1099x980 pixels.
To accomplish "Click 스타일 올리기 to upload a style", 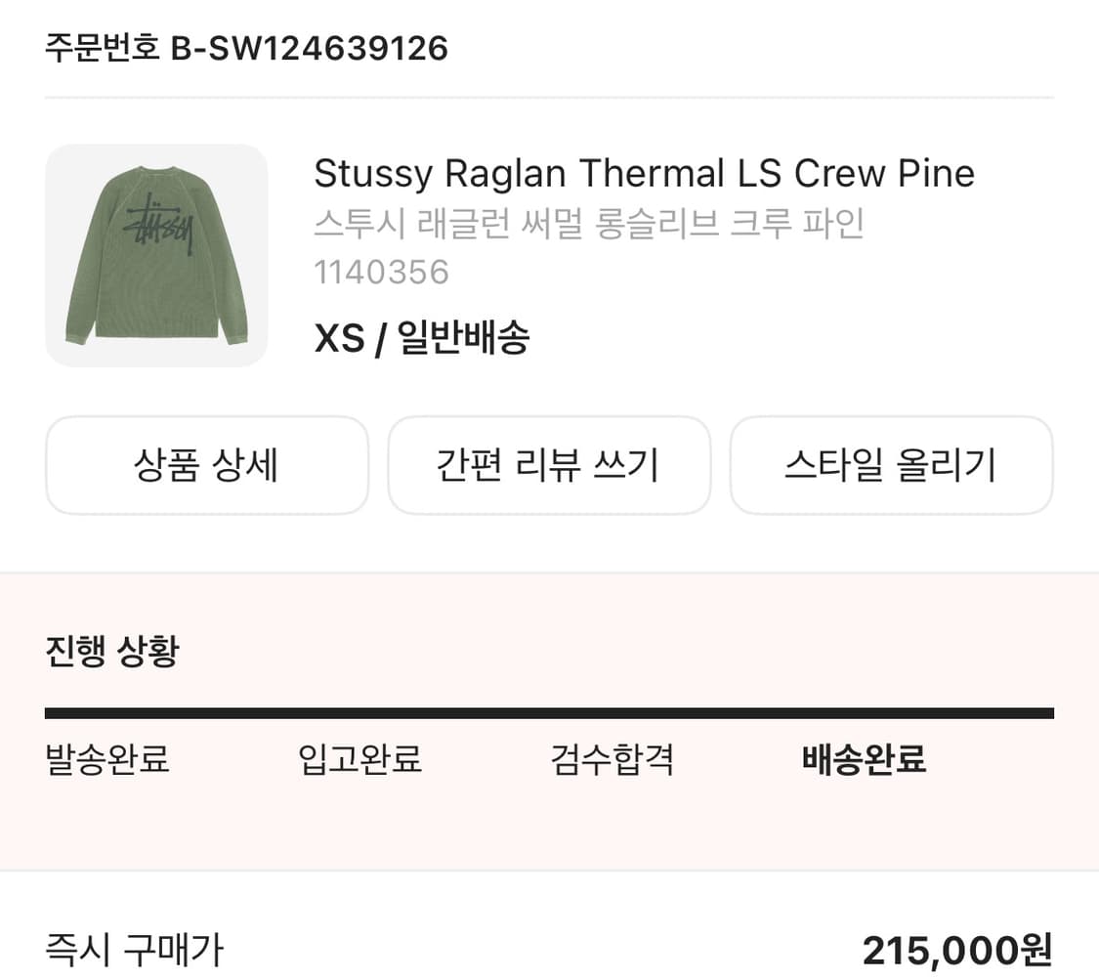I will click(x=891, y=465).
